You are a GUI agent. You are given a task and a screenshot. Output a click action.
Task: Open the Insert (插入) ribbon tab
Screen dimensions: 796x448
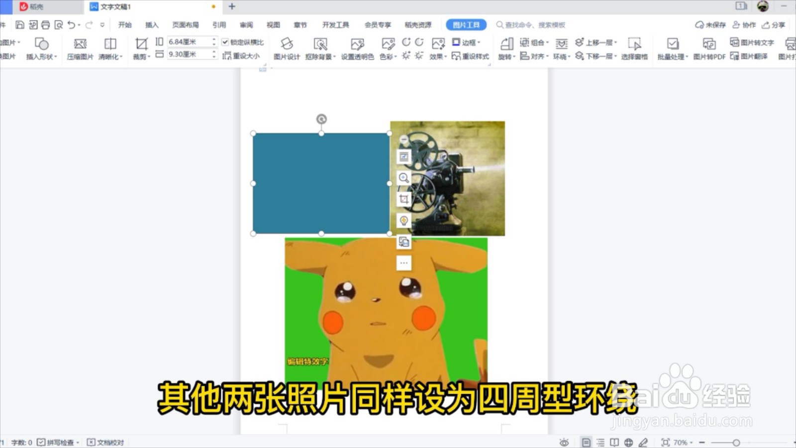click(152, 24)
